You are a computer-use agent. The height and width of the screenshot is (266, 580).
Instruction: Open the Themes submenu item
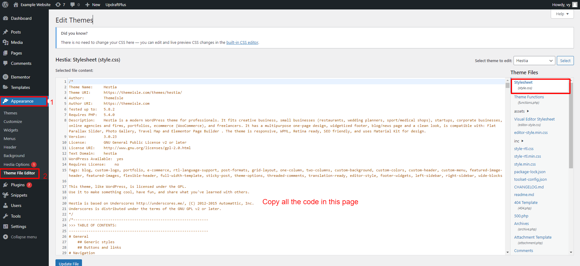[x=10, y=113]
